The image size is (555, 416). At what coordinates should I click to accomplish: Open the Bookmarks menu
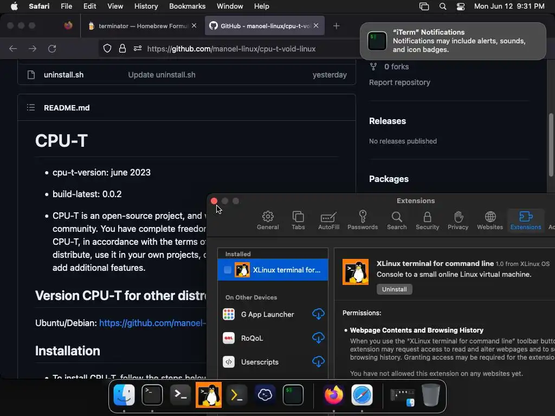pyautogui.click(x=187, y=6)
